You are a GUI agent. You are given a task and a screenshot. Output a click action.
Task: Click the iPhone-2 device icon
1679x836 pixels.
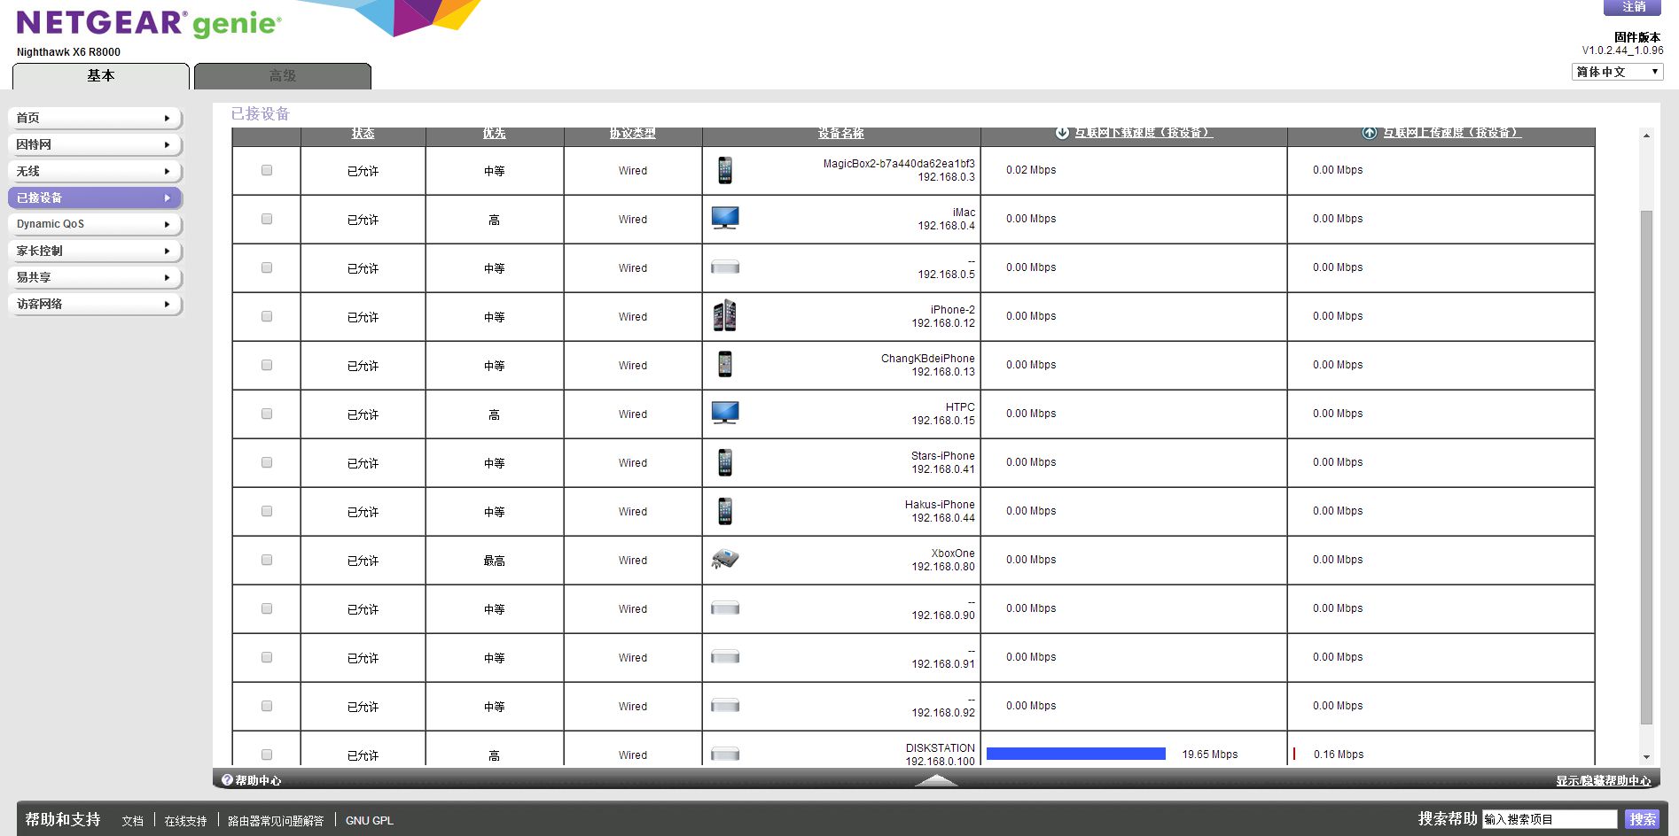pos(725,315)
